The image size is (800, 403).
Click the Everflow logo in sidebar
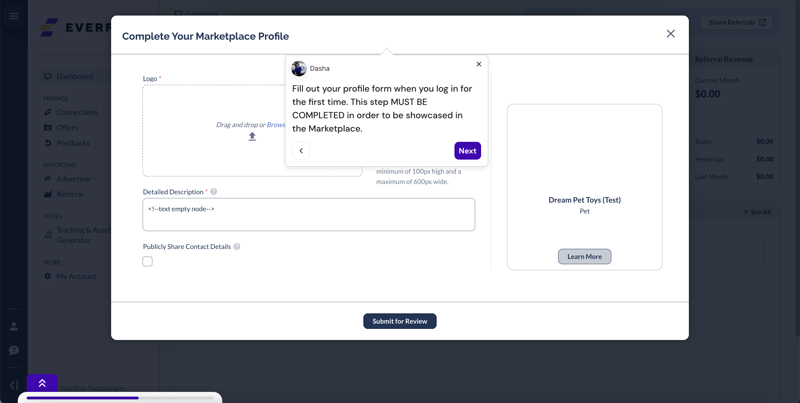[x=75, y=27]
